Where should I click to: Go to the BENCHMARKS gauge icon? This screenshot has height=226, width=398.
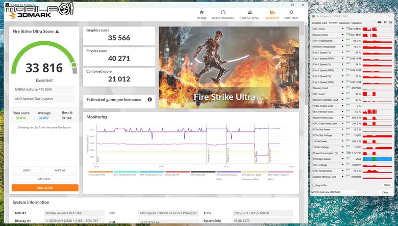point(223,12)
